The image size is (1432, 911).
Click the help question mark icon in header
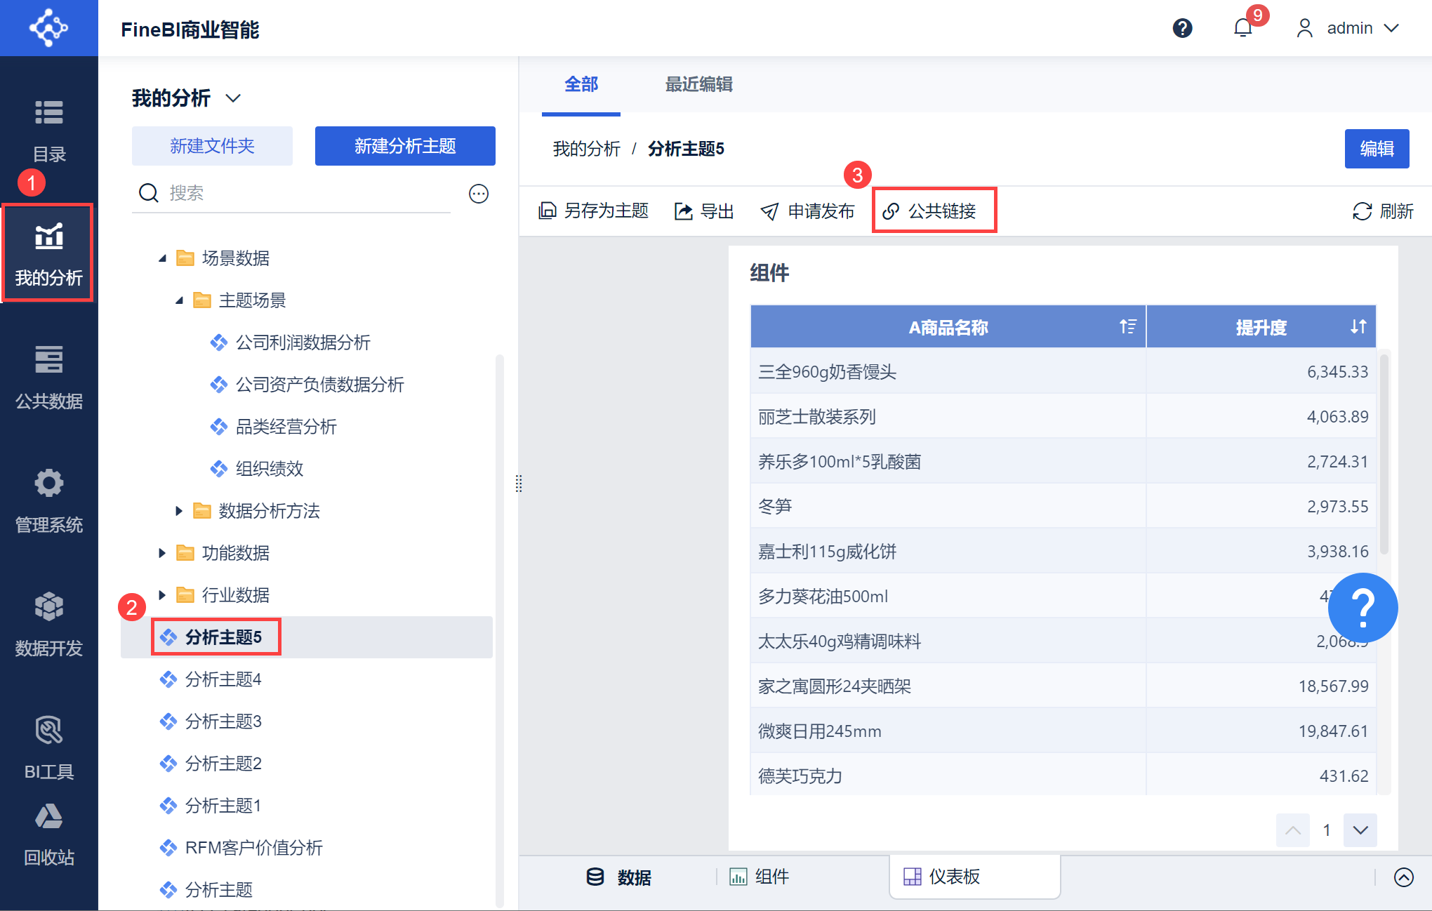[x=1182, y=28]
